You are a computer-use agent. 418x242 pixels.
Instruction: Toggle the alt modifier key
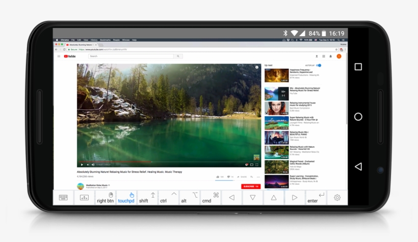click(189, 198)
